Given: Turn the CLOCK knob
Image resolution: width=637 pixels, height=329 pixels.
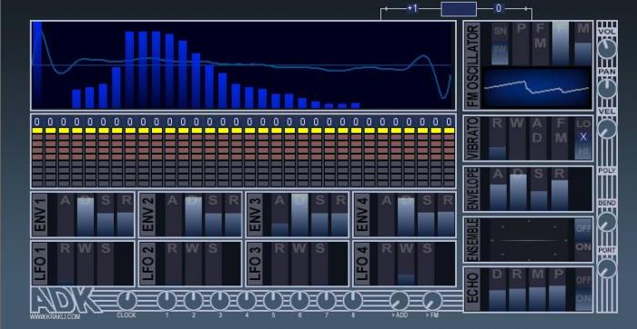Looking at the screenshot, I should (127, 301).
